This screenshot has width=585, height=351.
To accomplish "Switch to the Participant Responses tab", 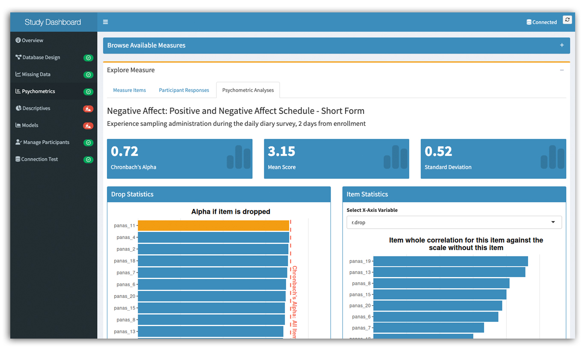I will point(184,90).
